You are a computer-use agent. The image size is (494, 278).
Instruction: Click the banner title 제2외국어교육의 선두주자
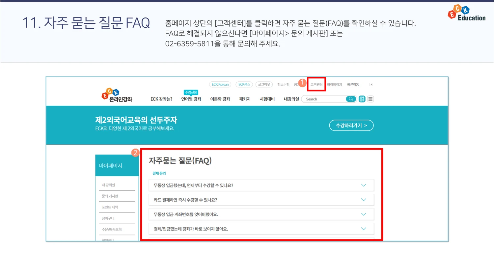tap(136, 120)
